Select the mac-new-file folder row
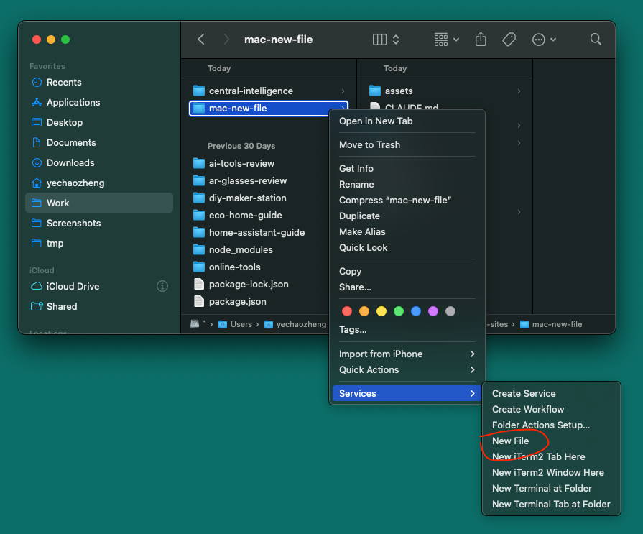The image size is (643, 534). pyautogui.click(x=269, y=109)
